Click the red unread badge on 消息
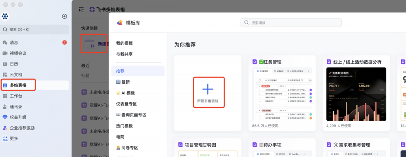Viewport: 406px width, 157px height. coord(65,43)
